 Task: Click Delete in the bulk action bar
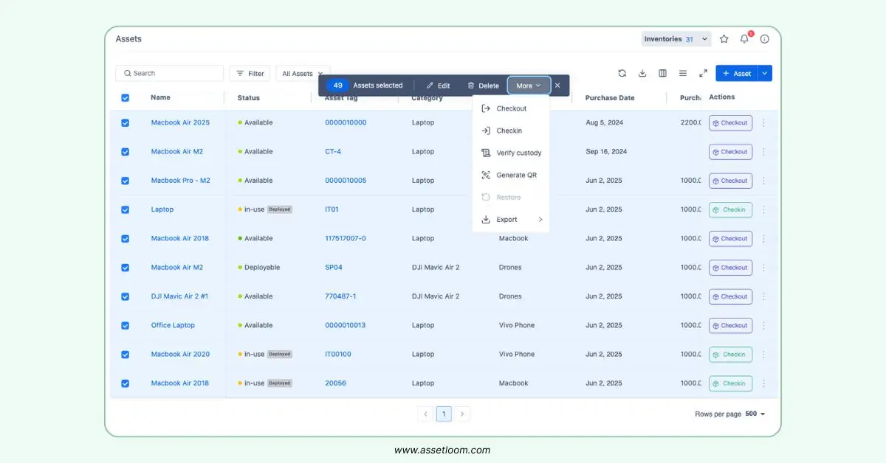(483, 86)
